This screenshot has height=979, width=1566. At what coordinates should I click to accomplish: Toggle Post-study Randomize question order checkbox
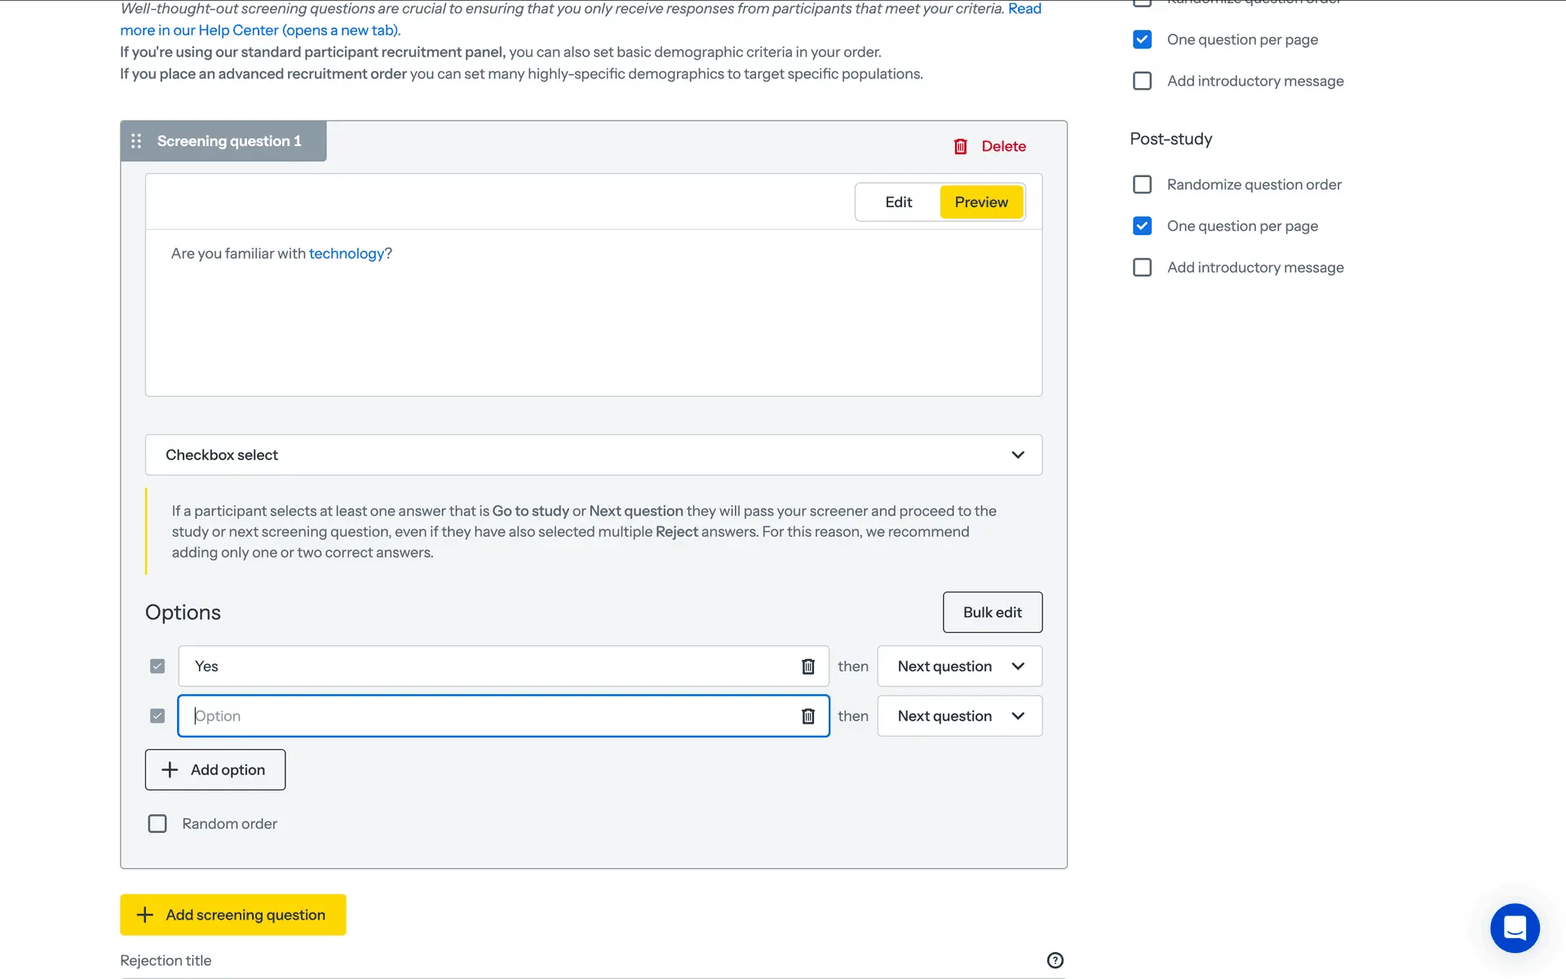click(x=1142, y=185)
